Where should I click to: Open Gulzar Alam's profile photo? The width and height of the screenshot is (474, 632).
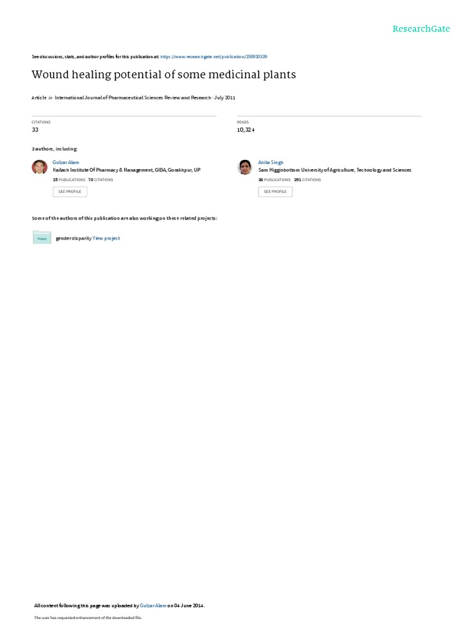click(39, 167)
